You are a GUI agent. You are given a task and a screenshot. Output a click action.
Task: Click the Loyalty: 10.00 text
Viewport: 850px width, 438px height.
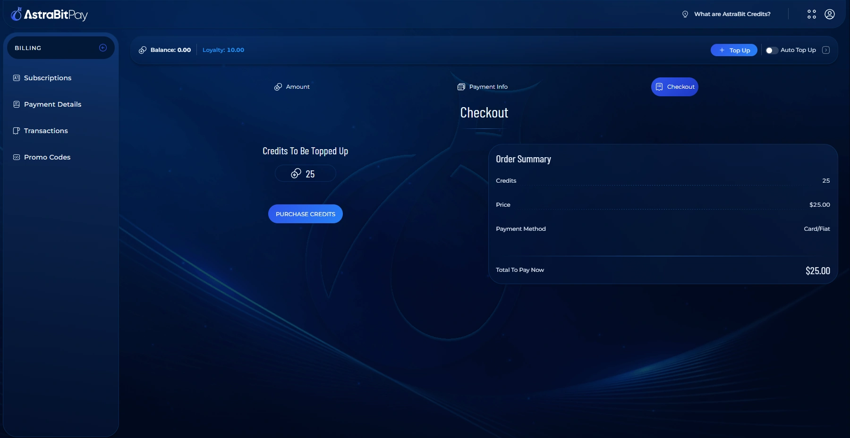pos(223,50)
